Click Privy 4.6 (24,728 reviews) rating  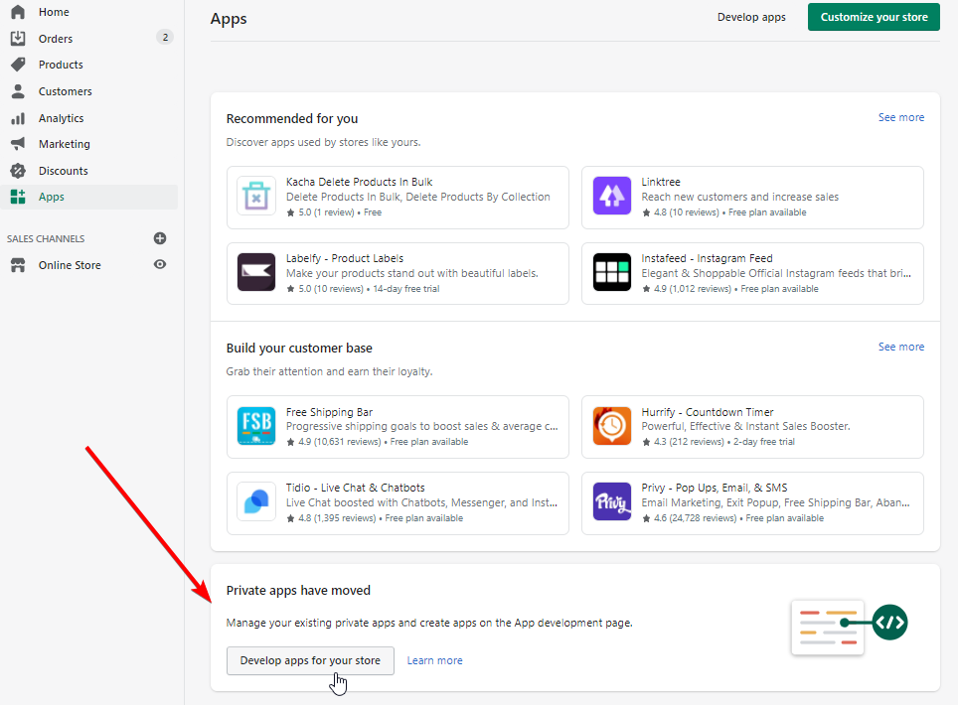coord(689,518)
